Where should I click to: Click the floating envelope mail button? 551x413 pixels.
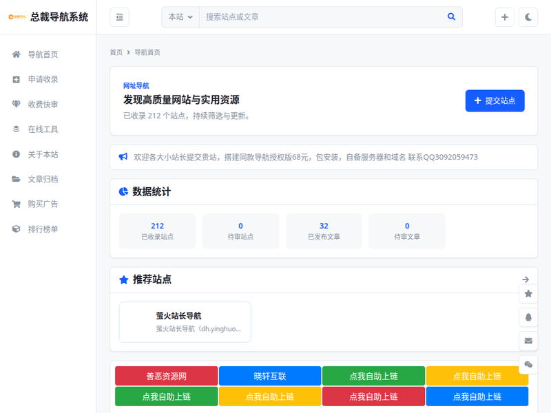pyautogui.click(x=528, y=341)
